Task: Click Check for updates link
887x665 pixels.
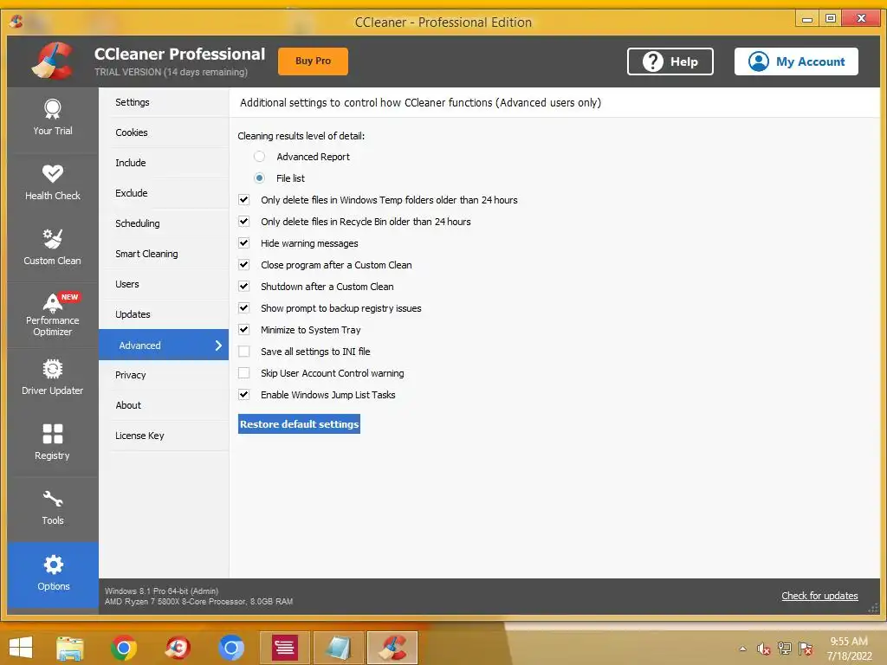Action: coord(819,596)
